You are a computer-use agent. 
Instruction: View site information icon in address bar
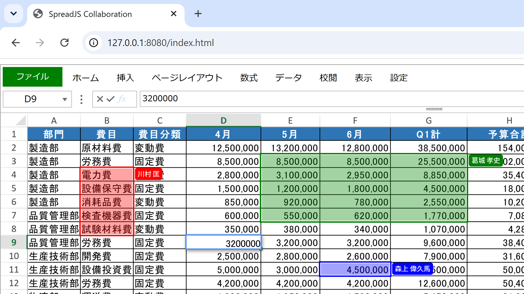coord(93,42)
